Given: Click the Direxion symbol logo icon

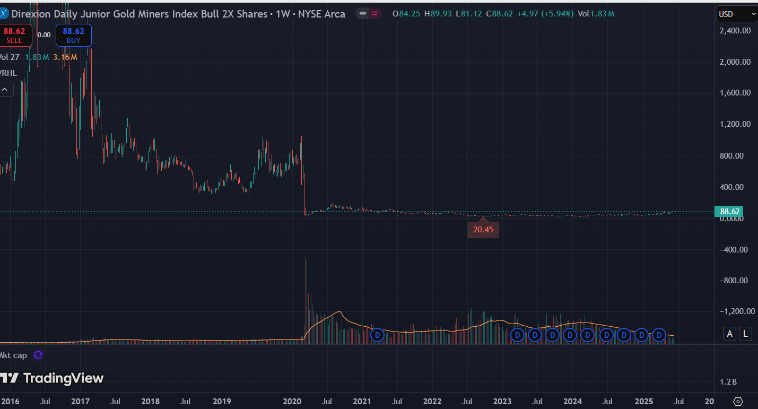Looking at the screenshot, I should [x=3, y=14].
